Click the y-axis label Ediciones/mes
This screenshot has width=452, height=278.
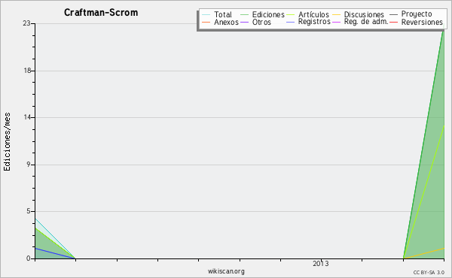7,142
